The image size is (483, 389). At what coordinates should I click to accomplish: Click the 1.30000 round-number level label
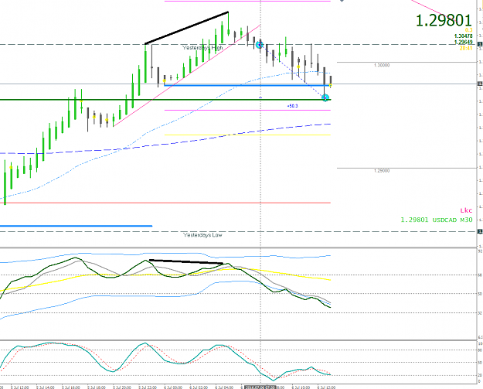[382, 65]
